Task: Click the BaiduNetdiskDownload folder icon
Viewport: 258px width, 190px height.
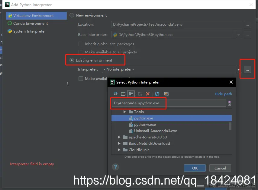Action: click(x=125, y=144)
